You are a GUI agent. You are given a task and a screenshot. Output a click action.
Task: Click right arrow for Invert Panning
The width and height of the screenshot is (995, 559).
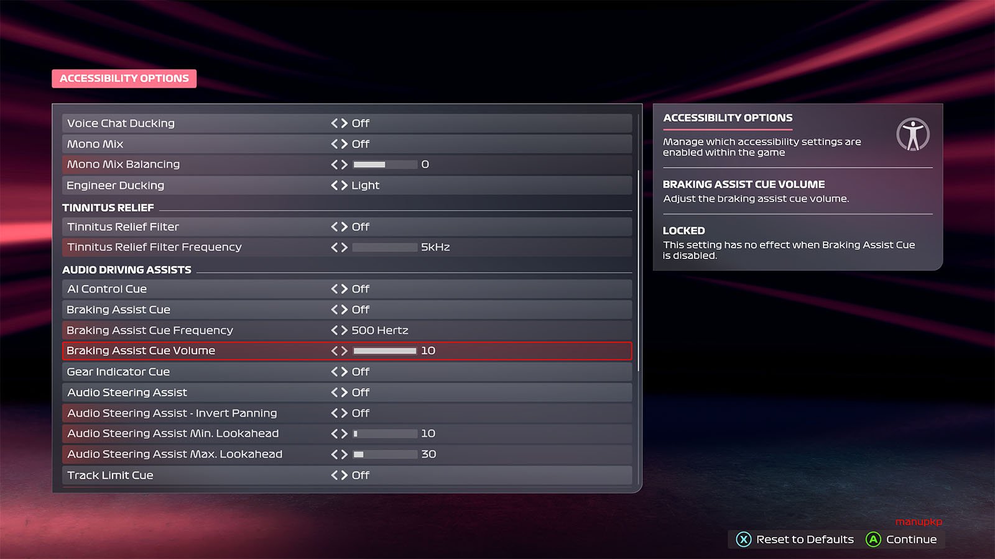pos(344,413)
